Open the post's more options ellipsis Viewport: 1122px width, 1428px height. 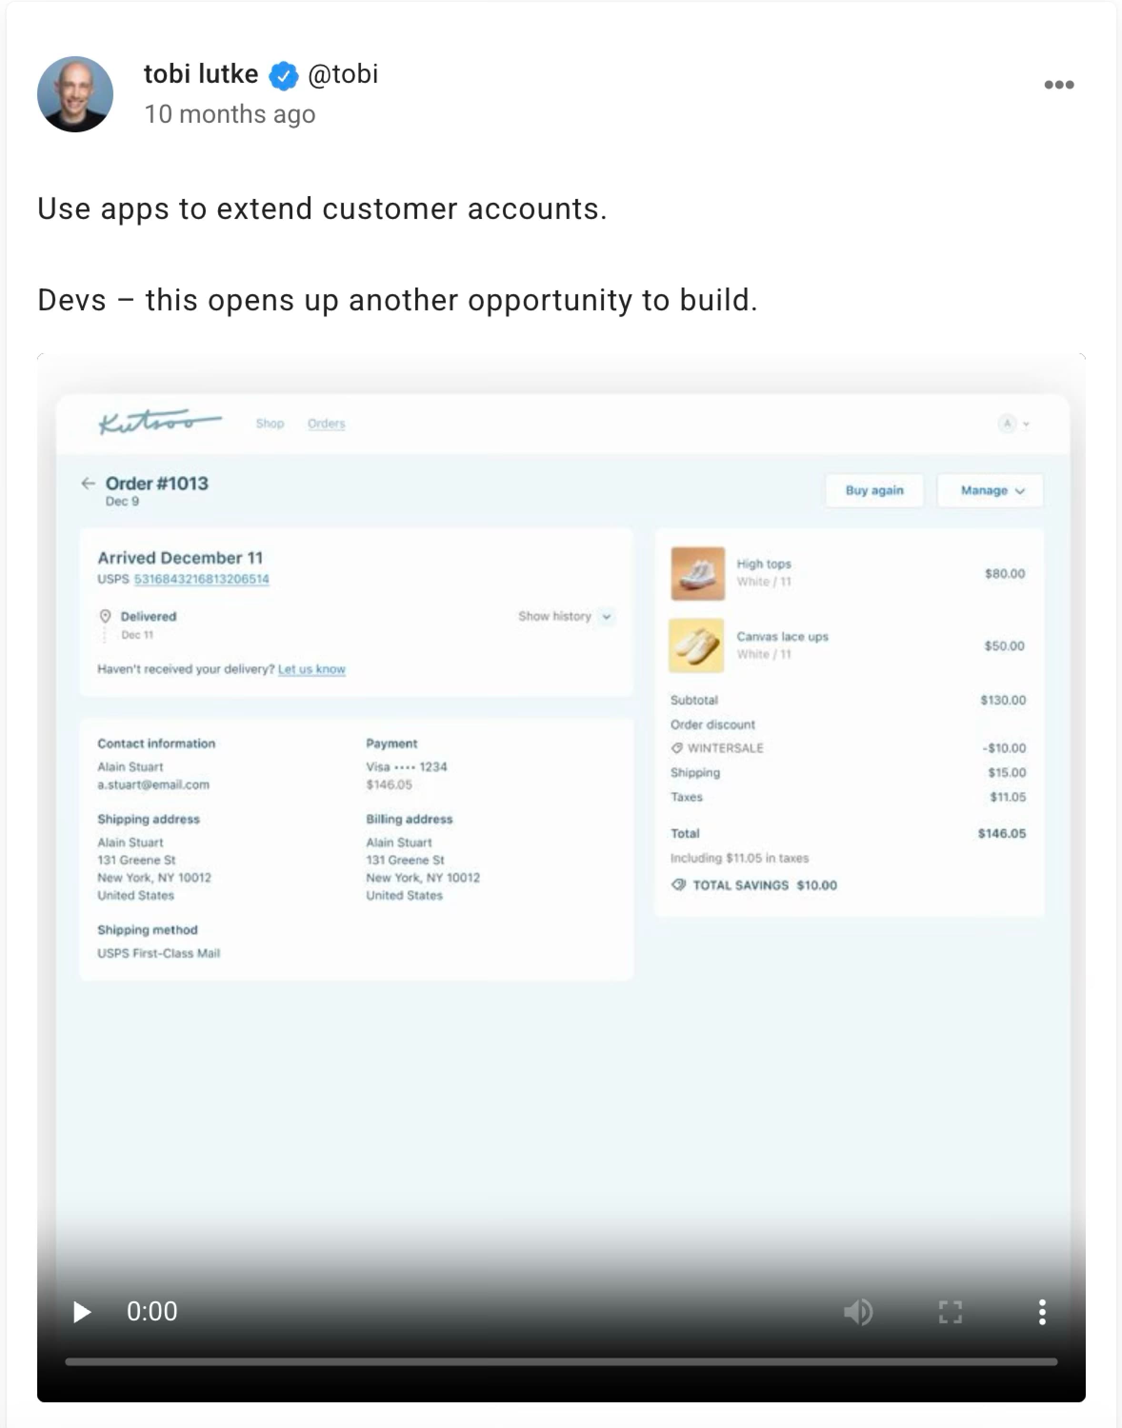(x=1059, y=85)
